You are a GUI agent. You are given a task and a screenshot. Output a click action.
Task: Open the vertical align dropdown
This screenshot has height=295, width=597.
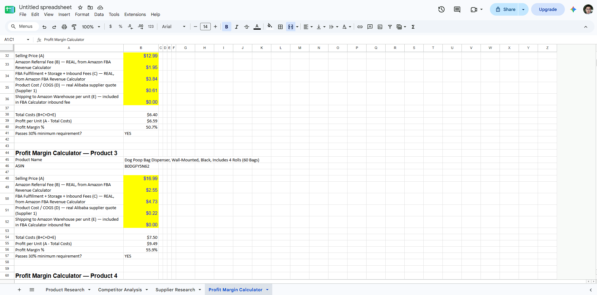click(x=321, y=27)
